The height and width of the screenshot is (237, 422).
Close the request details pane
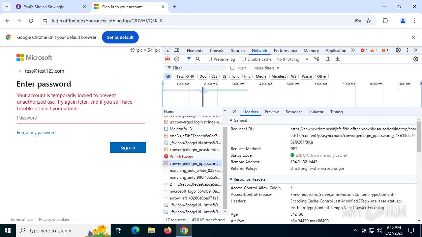coord(235,112)
